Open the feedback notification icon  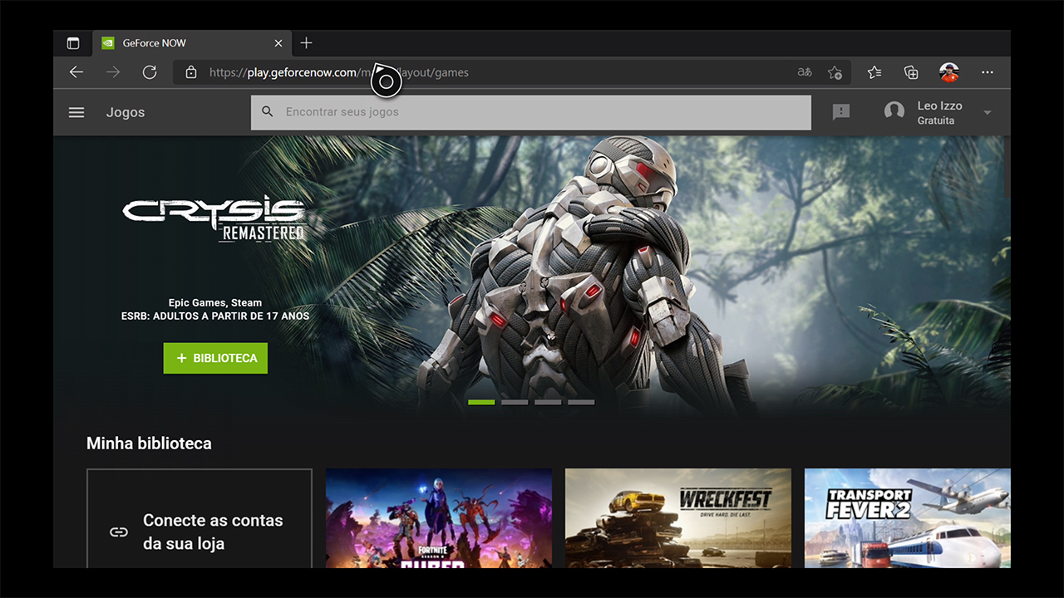click(841, 112)
